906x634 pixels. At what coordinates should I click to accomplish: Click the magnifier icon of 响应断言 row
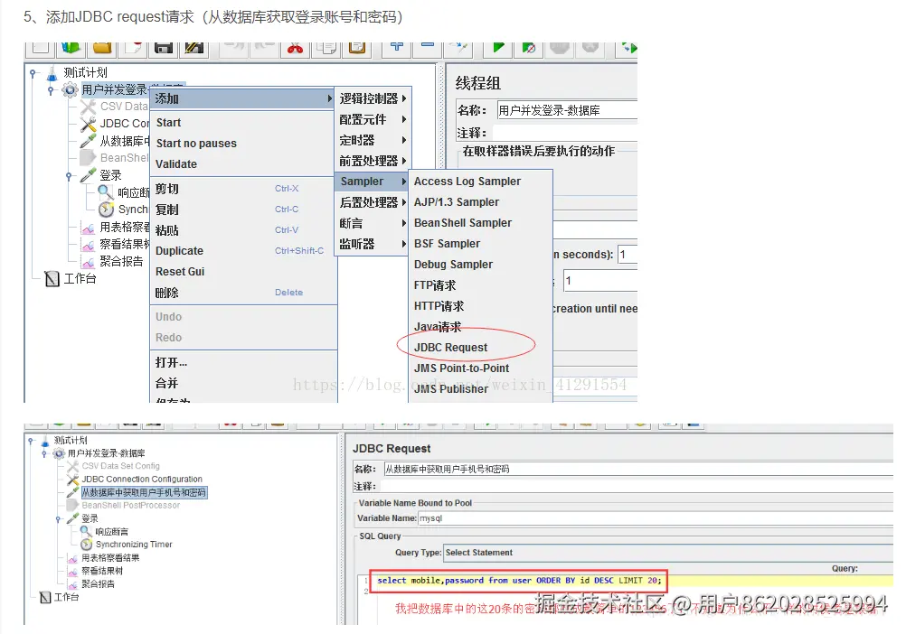pos(87,531)
